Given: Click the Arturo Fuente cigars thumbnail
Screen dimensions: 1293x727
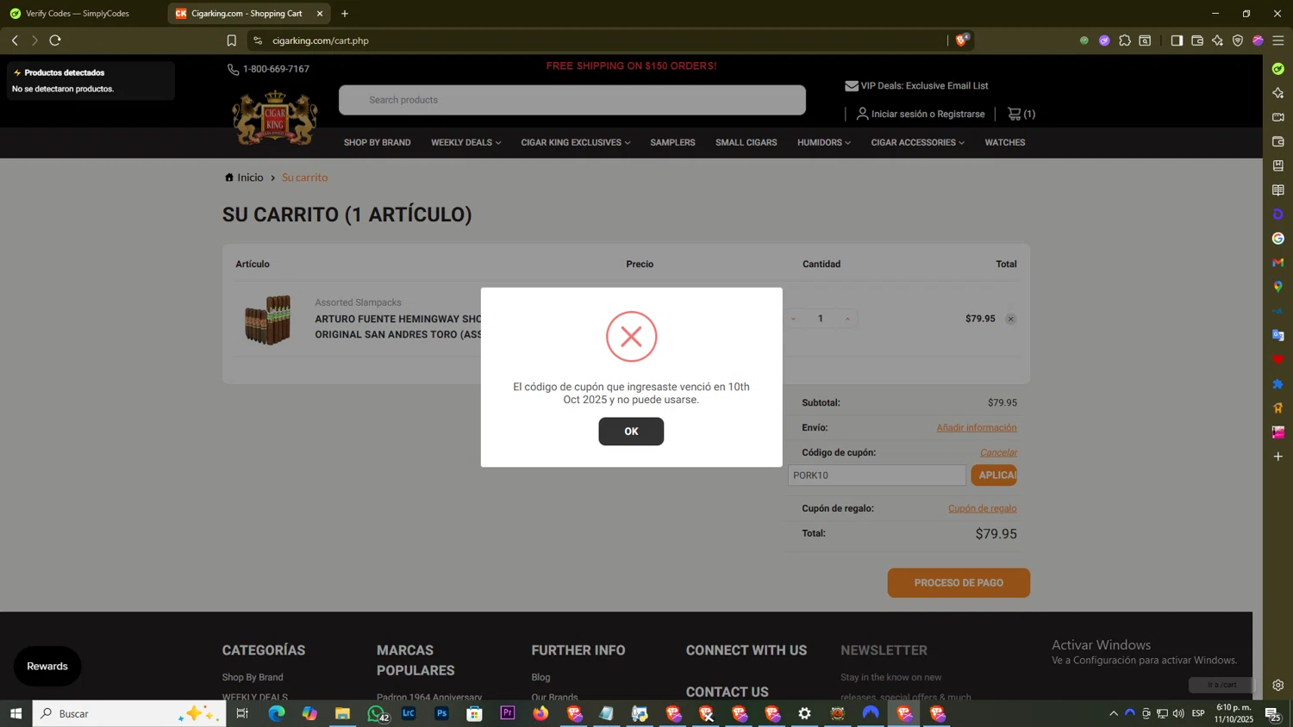Looking at the screenshot, I should click(x=268, y=320).
